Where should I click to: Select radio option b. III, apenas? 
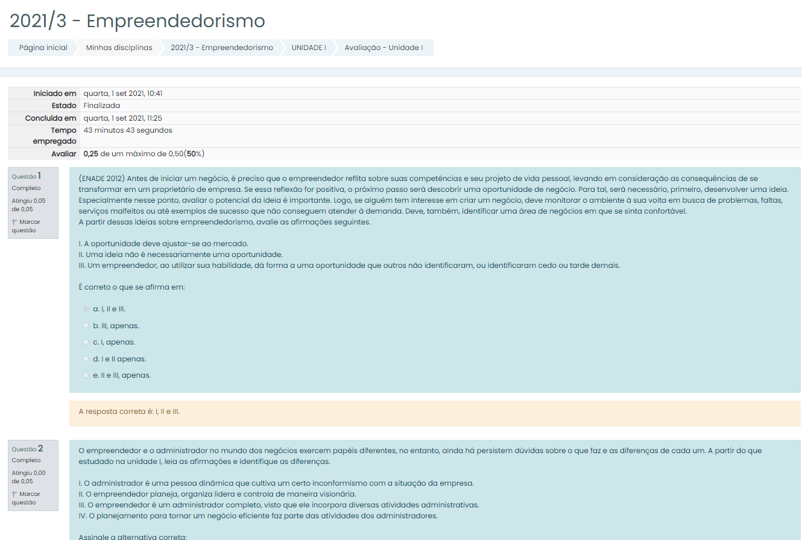[x=86, y=326]
